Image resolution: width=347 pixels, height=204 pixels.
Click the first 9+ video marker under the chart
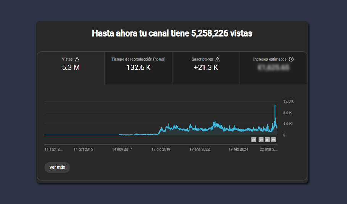[x=253, y=140]
